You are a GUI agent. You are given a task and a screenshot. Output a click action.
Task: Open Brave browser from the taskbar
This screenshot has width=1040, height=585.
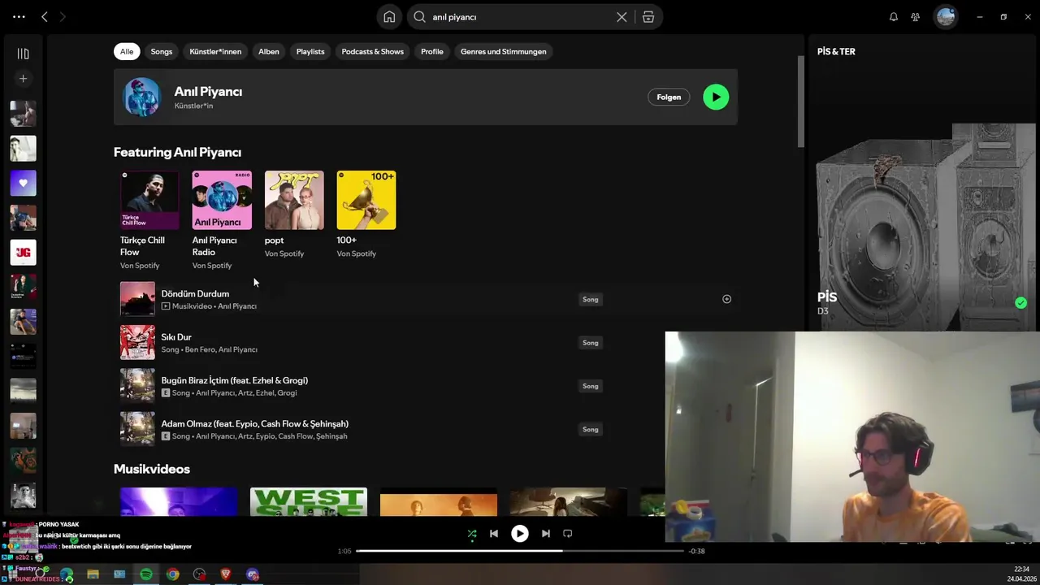pyautogui.click(x=226, y=574)
